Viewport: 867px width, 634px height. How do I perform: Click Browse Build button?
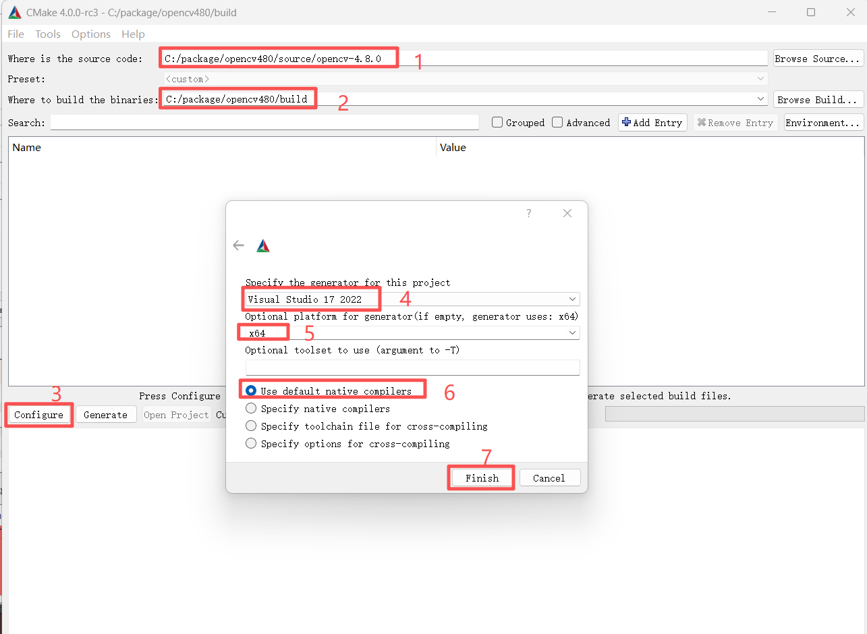tap(818, 99)
